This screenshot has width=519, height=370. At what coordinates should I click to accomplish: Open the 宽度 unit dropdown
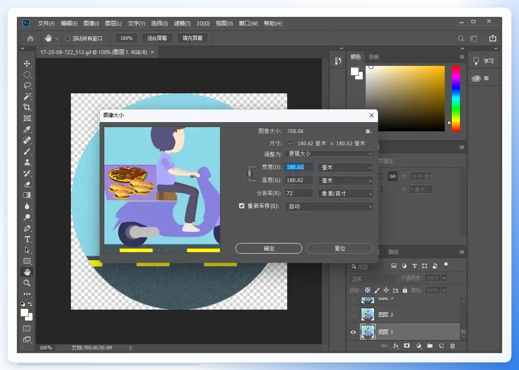(345, 167)
